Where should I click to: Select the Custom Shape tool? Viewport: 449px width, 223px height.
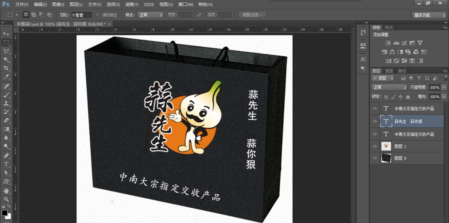[x=6, y=182]
